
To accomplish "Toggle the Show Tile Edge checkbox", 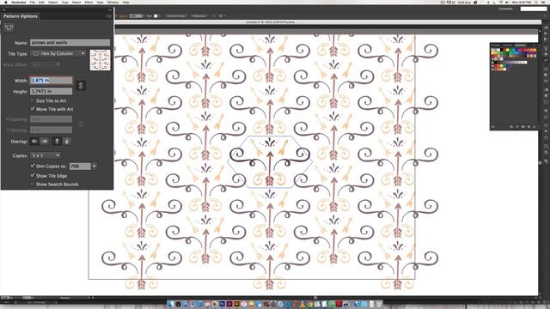I will click(33, 175).
